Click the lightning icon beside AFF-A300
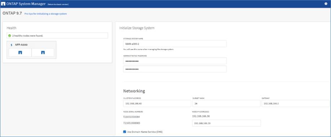The width and height of the screenshot is (331, 137). [x=11, y=45]
